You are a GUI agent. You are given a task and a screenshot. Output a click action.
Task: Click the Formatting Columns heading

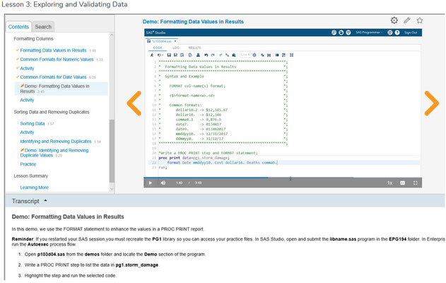click(33, 38)
